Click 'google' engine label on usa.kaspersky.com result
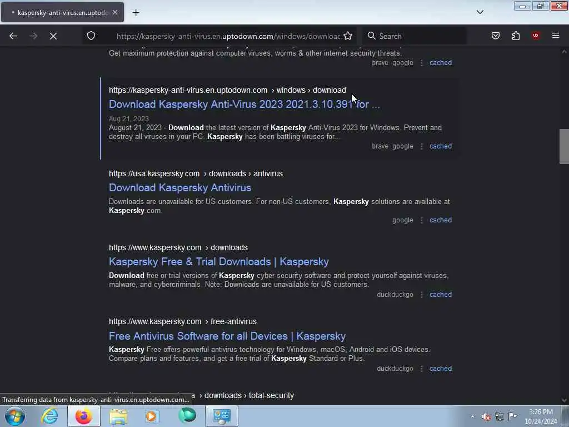This screenshot has height=427, width=569. 402,220
